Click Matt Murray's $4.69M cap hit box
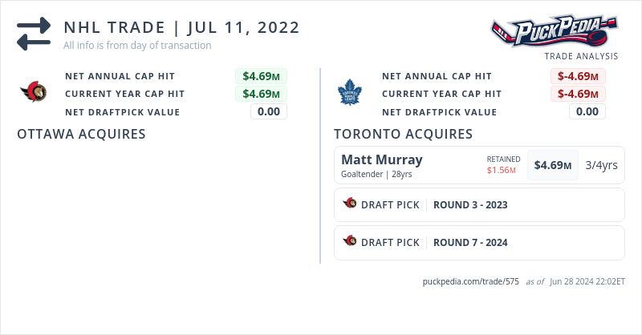 pos(553,165)
